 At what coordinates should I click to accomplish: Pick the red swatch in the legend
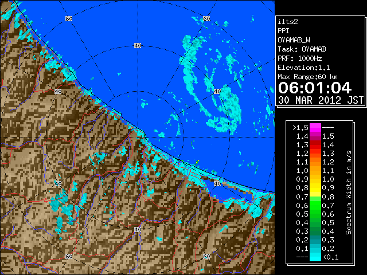tap(315, 145)
